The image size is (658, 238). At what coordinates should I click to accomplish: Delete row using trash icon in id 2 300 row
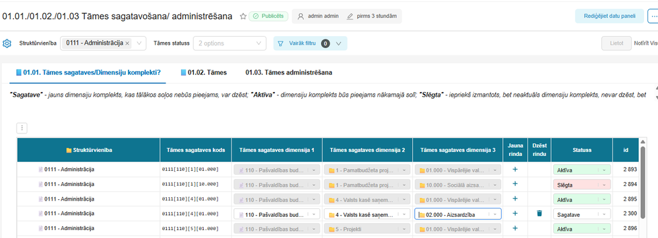tap(539, 213)
